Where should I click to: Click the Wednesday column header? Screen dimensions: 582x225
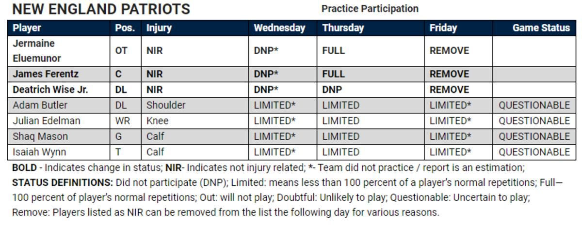279,28
